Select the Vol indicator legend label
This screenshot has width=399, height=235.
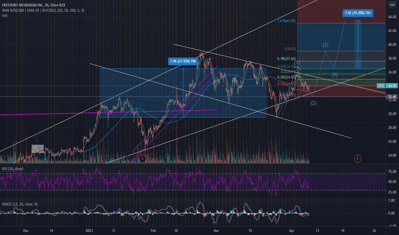[5, 15]
